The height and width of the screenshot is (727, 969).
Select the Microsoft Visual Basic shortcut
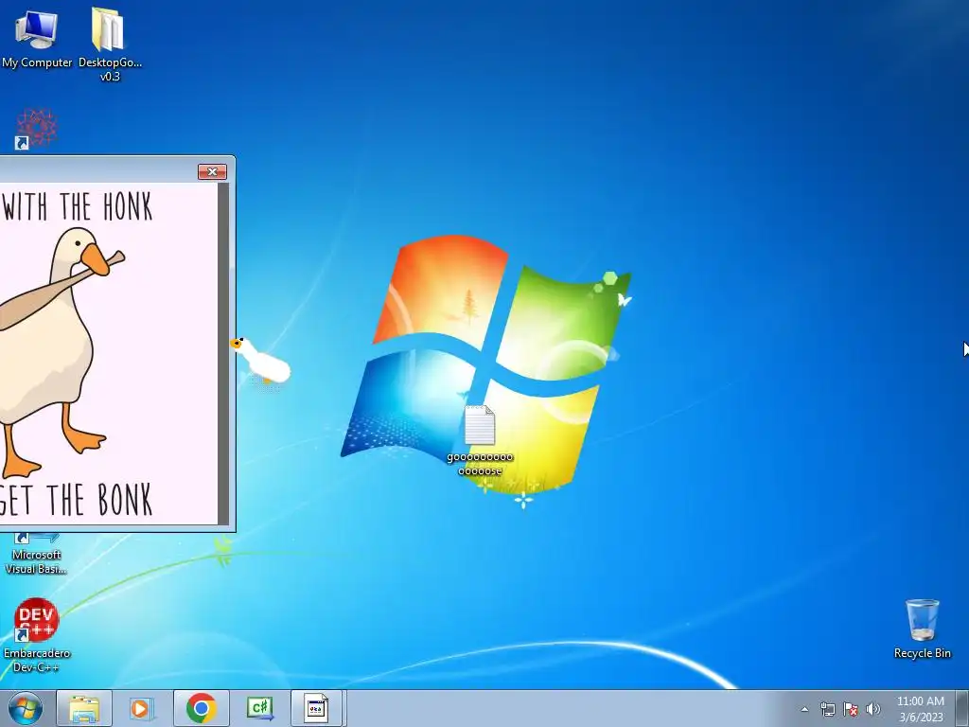point(36,555)
